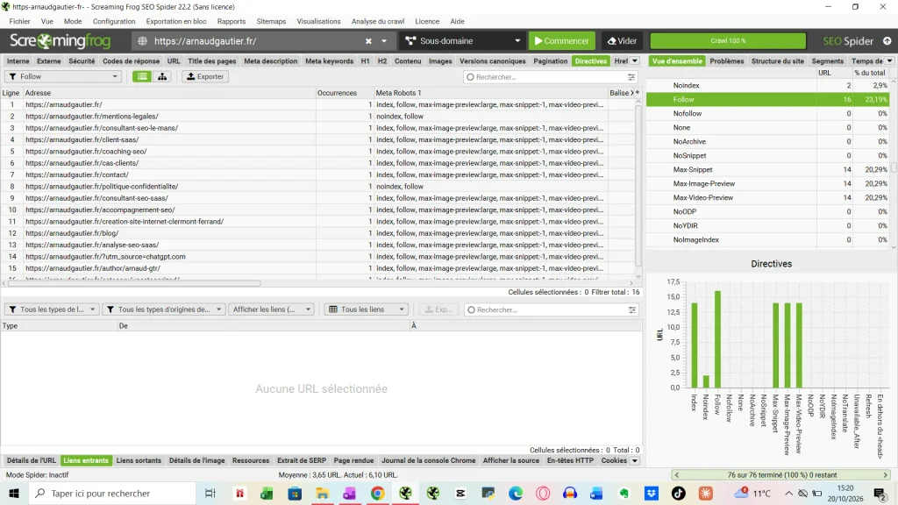Open the Tous les types de l... dropdown
Image resolution: width=898 pixels, height=505 pixels.
pyautogui.click(x=52, y=309)
